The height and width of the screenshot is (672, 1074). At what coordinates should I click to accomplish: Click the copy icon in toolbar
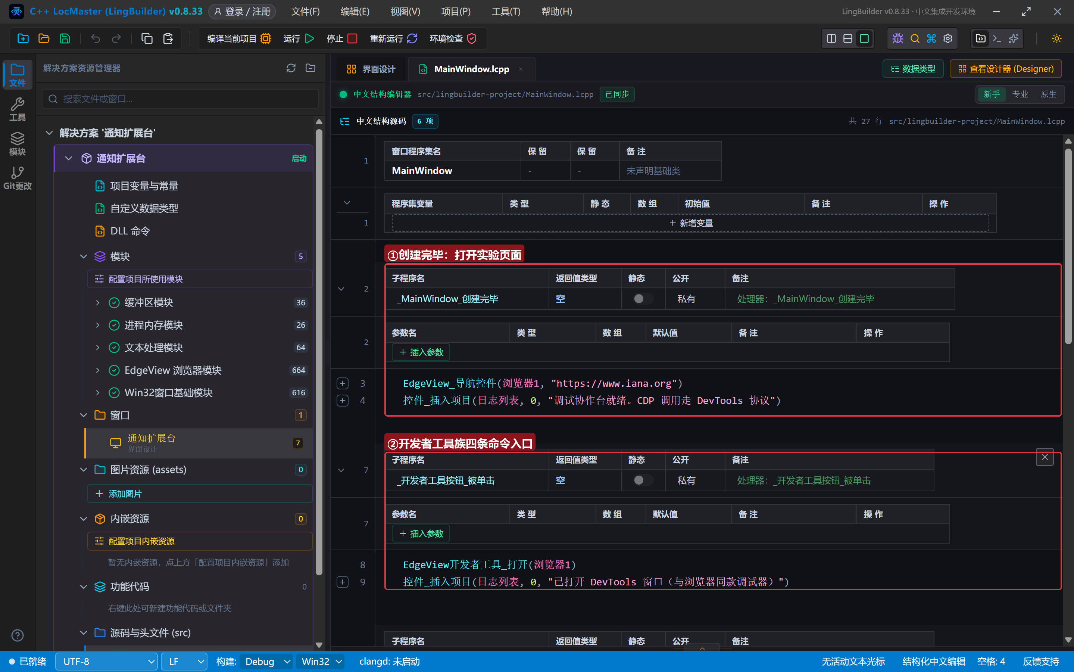pos(147,39)
